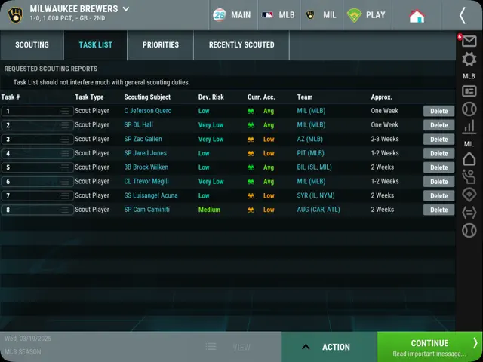Delete the Cam Caminiti scouting task
The image size is (483, 362).
tap(438, 210)
